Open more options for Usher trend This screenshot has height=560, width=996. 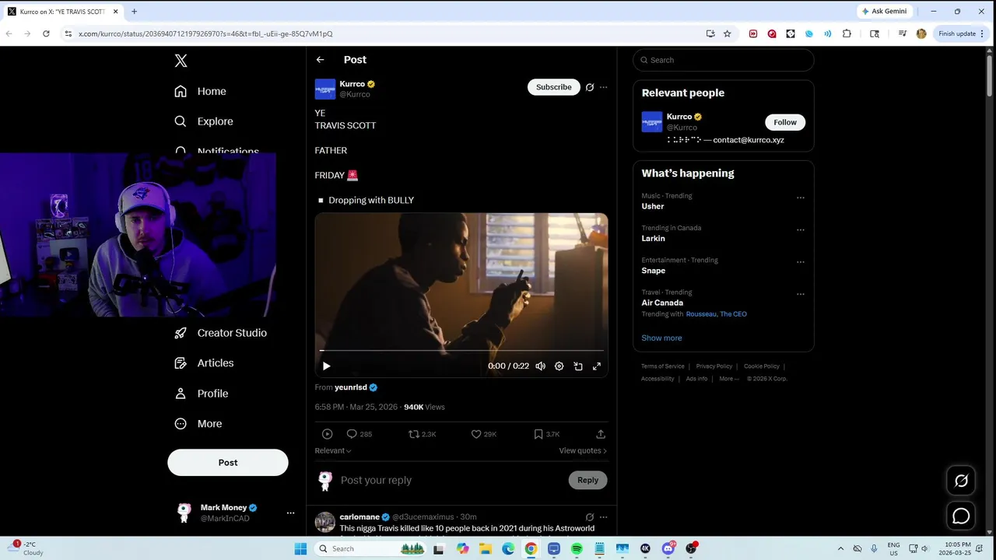(801, 198)
